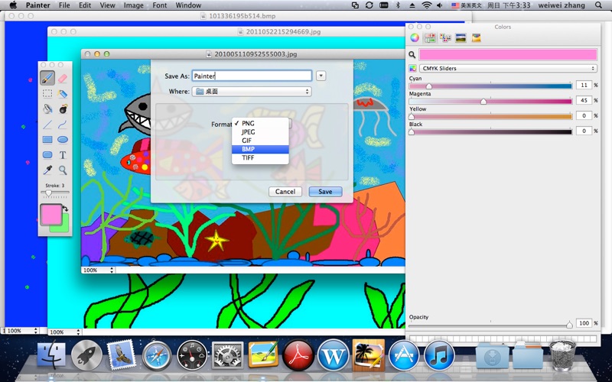Open the Font menu
This screenshot has height=382, width=612.
click(160, 5)
